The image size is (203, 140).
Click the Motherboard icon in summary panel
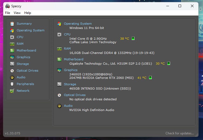point(59,59)
